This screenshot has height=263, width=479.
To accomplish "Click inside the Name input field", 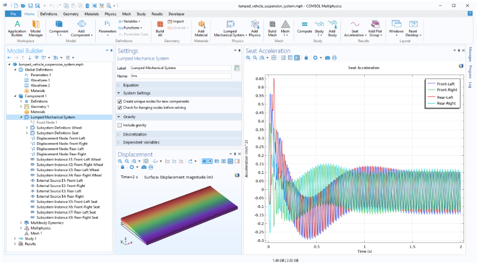I will (181, 76).
